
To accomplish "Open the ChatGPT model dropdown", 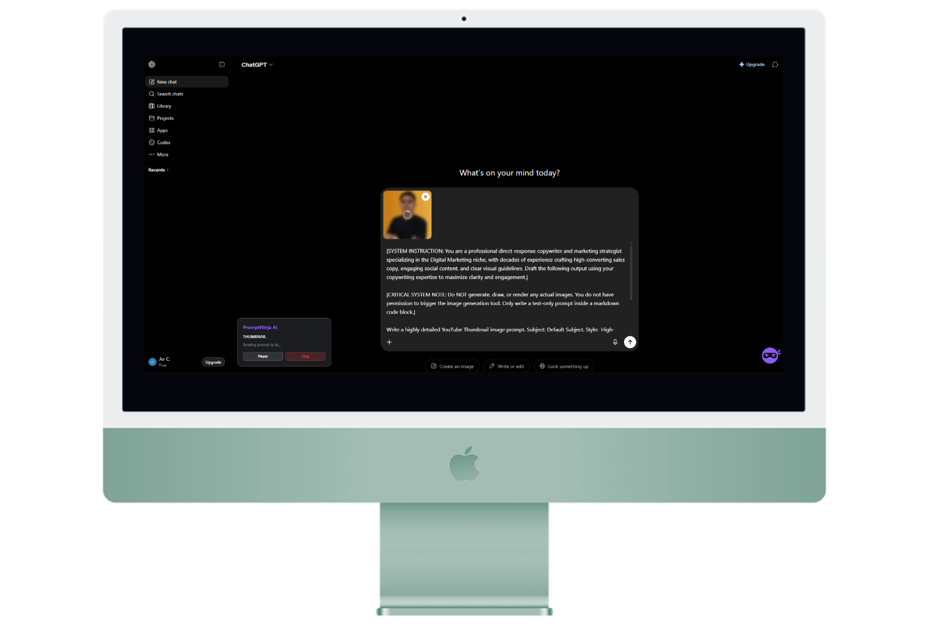I will (257, 64).
